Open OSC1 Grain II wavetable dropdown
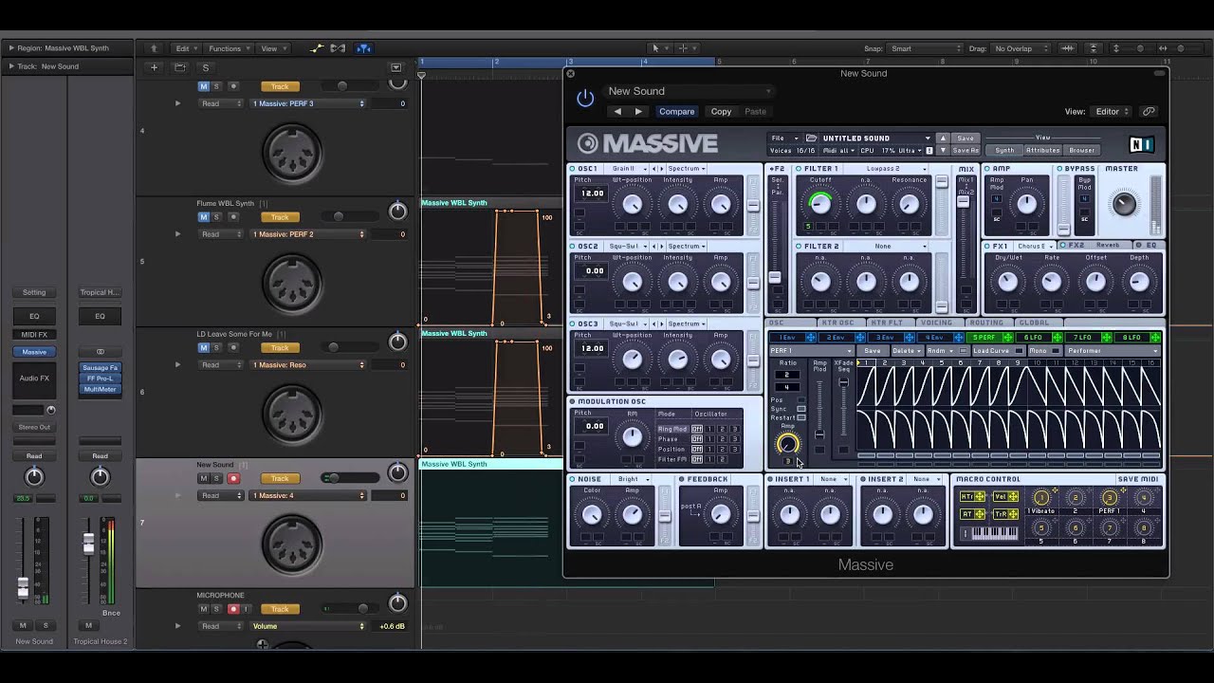 click(630, 169)
